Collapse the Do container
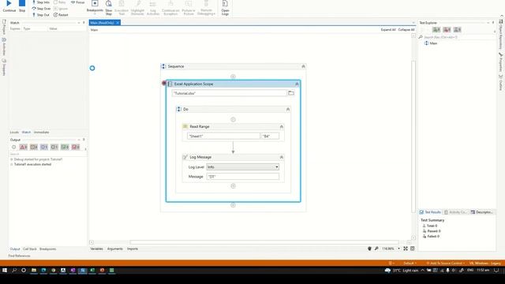 [x=287, y=110]
